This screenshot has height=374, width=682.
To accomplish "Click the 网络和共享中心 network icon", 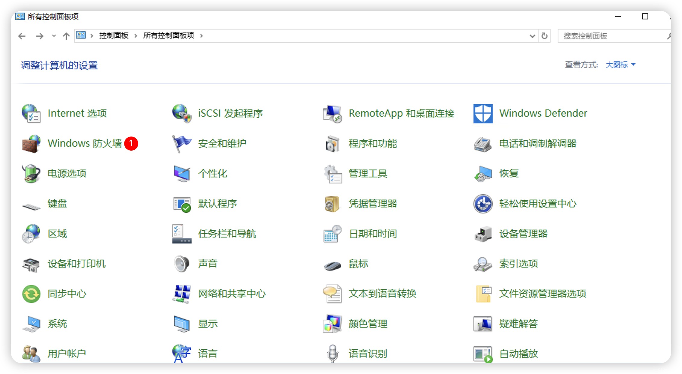I will (x=182, y=294).
